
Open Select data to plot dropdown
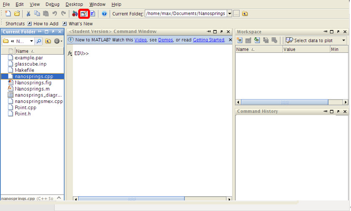point(343,41)
